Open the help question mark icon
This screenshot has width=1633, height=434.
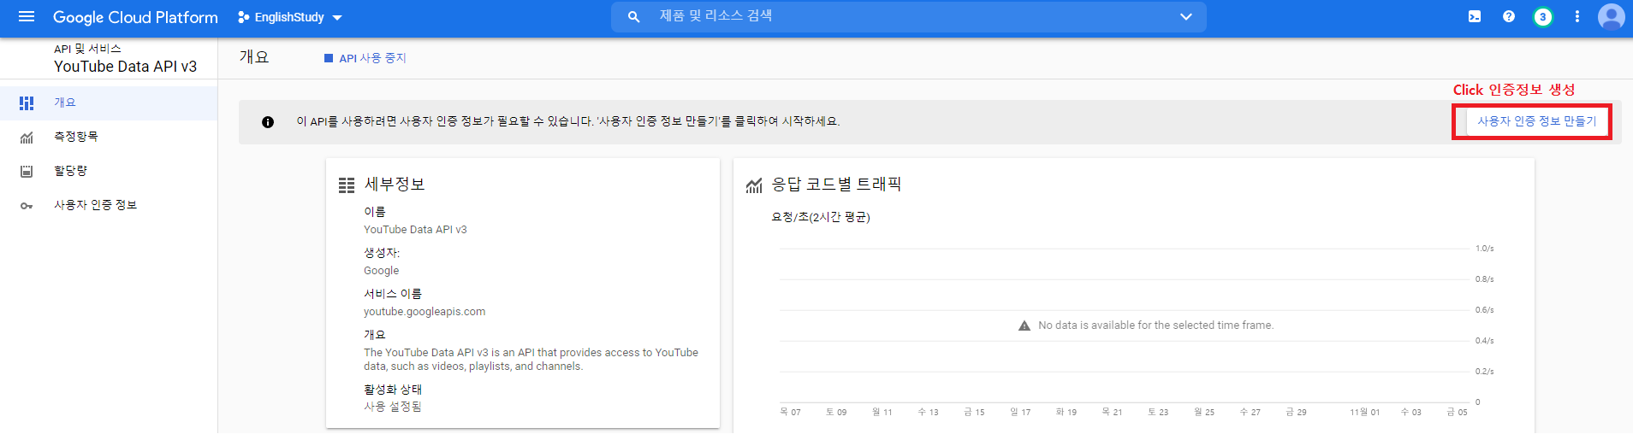click(x=1509, y=16)
